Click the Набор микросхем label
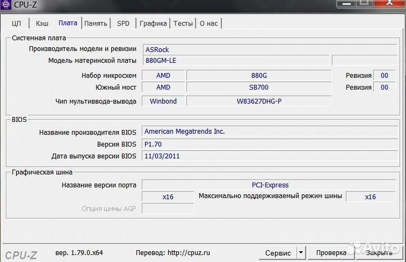406x262 pixels. point(109,76)
